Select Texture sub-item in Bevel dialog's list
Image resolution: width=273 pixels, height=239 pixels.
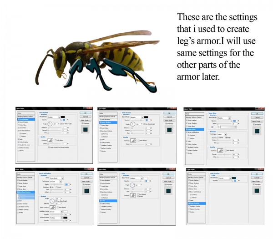(x=26, y=198)
